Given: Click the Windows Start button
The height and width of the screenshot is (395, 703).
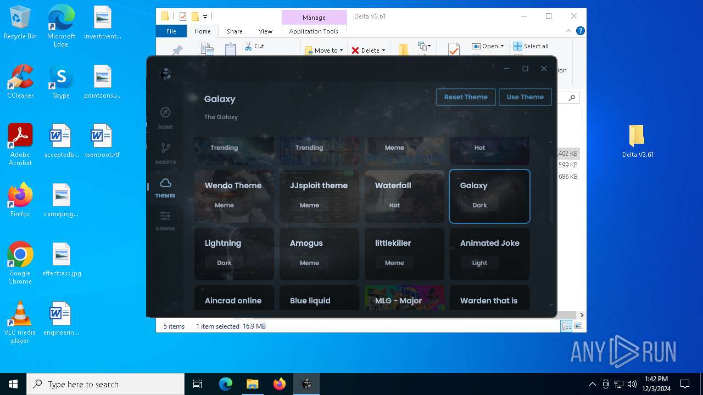Looking at the screenshot, I should coord(13,384).
